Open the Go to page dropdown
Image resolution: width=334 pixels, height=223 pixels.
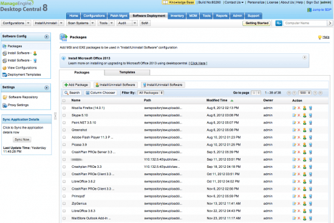pos(256,93)
